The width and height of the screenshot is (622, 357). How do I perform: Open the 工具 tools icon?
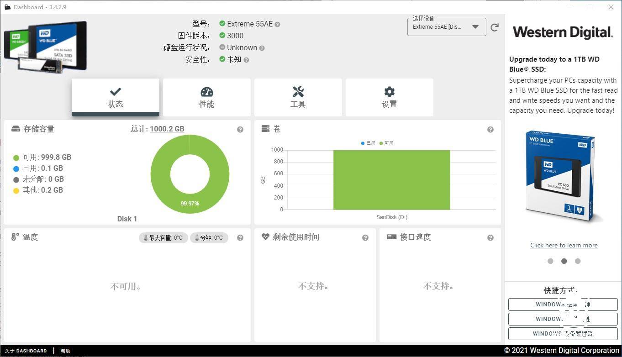[x=298, y=92]
